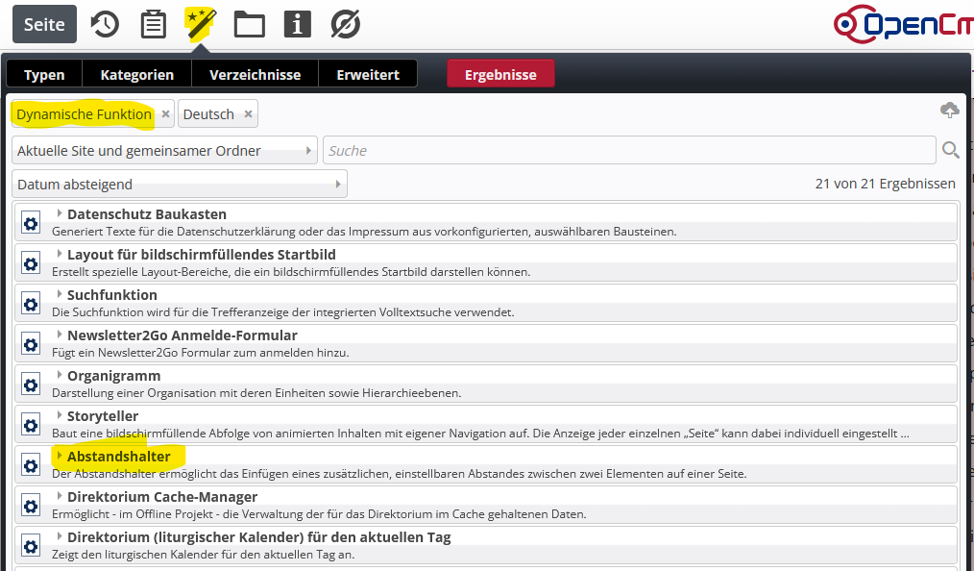The height and width of the screenshot is (571, 974).
Task: Open the Datum absteigend sort dropdown
Action: click(180, 184)
